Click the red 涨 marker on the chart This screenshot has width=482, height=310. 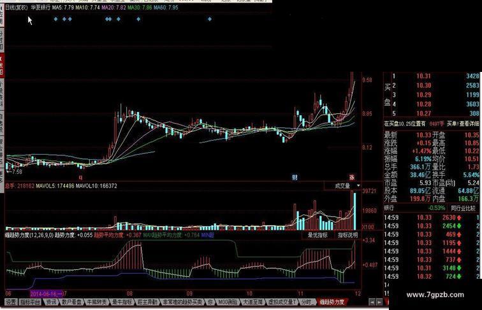352,177
